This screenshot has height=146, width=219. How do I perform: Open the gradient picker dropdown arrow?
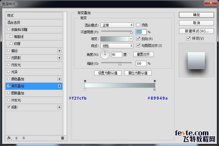[x=131, y=39]
